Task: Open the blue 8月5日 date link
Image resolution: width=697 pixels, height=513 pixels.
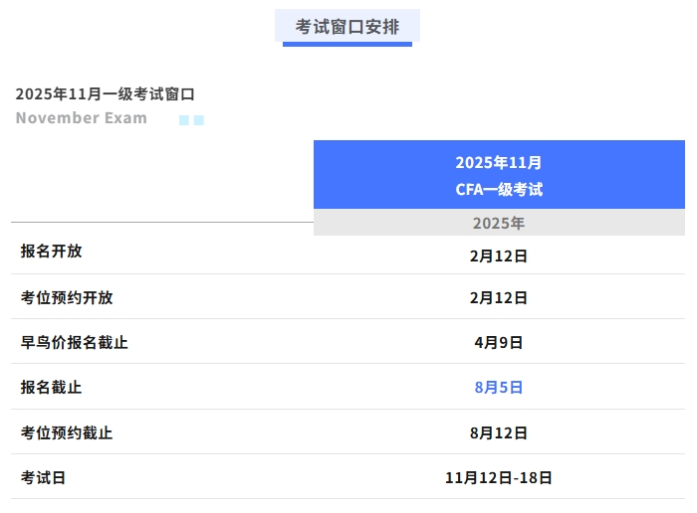Action: pos(499,387)
